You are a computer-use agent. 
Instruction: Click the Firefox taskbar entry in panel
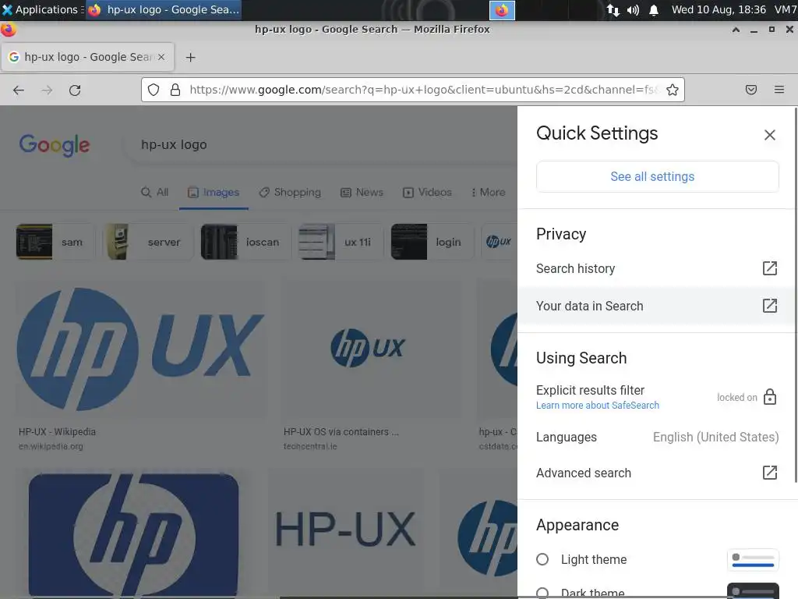(164, 9)
